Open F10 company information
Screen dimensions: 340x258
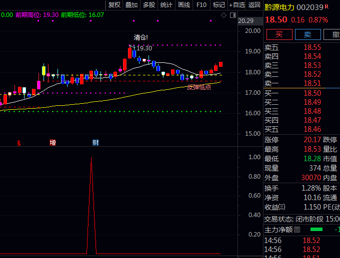201,5
